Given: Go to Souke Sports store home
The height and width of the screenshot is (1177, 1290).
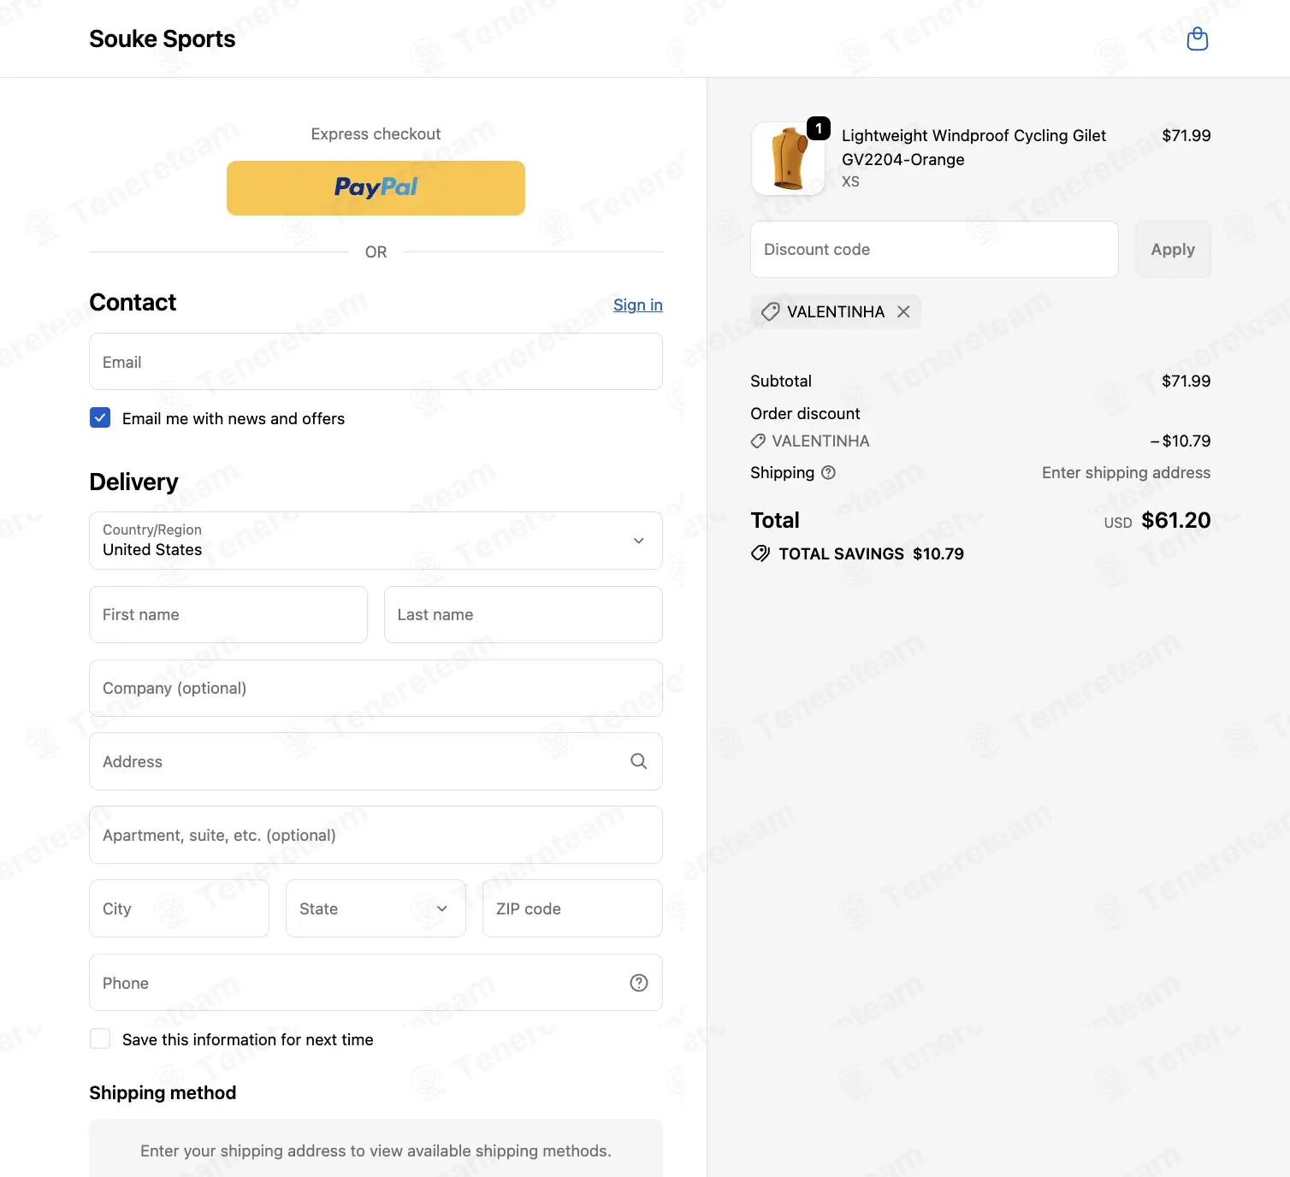Looking at the screenshot, I should click(x=162, y=38).
